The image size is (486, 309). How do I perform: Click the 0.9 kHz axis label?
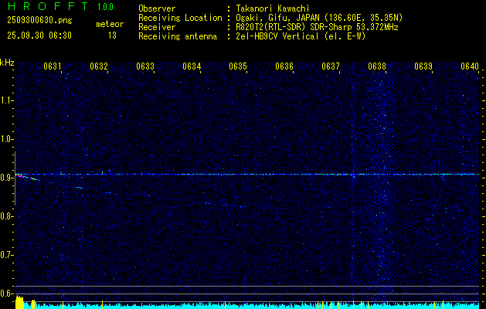(x=6, y=178)
